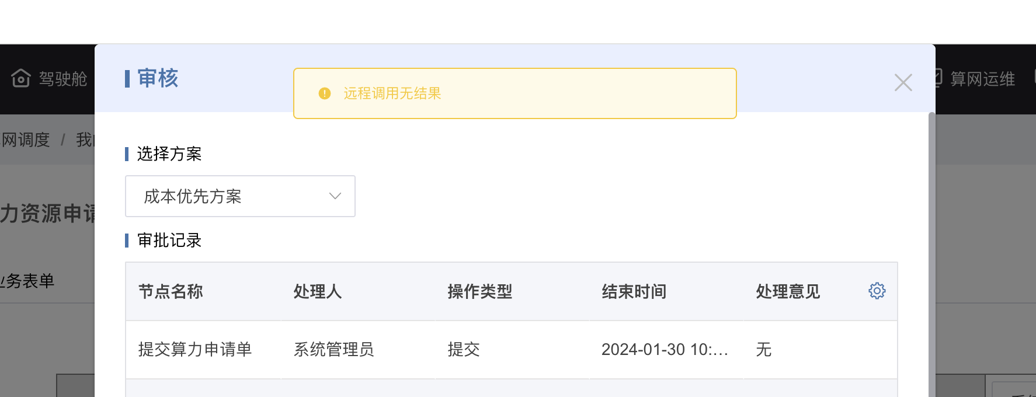Screen dimensions: 1036x397
Task: Click the 网调度 breadcrumb link
Action: pyautogui.click(x=25, y=140)
